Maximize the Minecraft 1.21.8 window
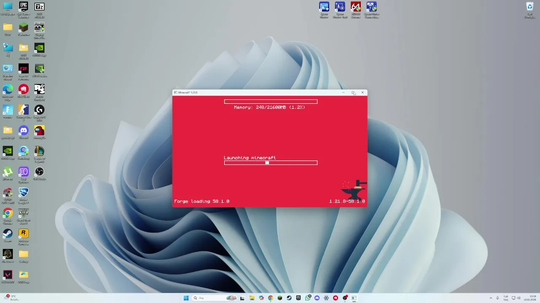Image resolution: width=540 pixels, height=303 pixels. 353,93
